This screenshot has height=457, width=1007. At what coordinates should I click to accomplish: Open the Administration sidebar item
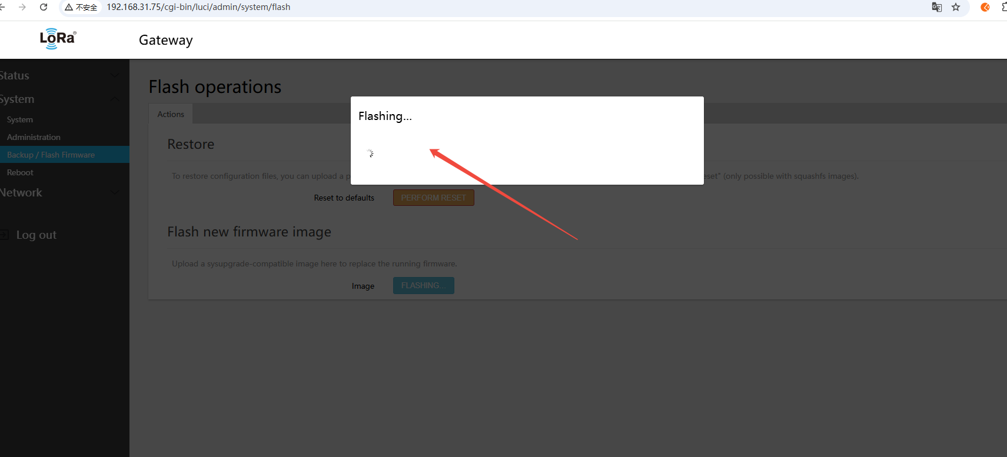tap(34, 137)
